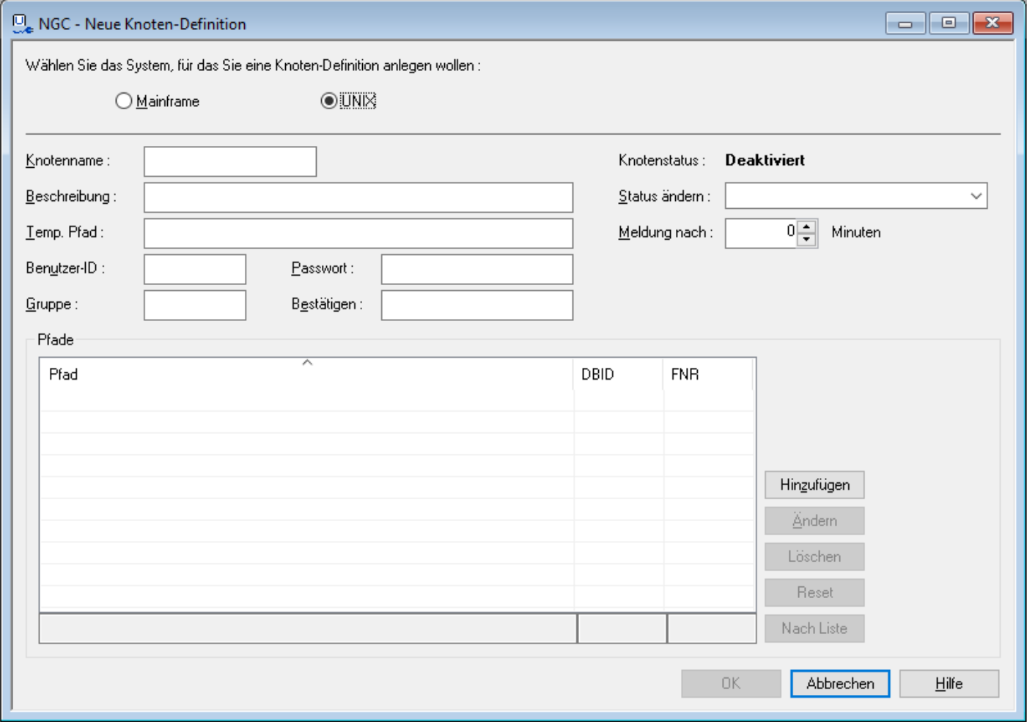Focus the Beschreibung input field
The width and height of the screenshot is (1027, 722).
click(358, 197)
